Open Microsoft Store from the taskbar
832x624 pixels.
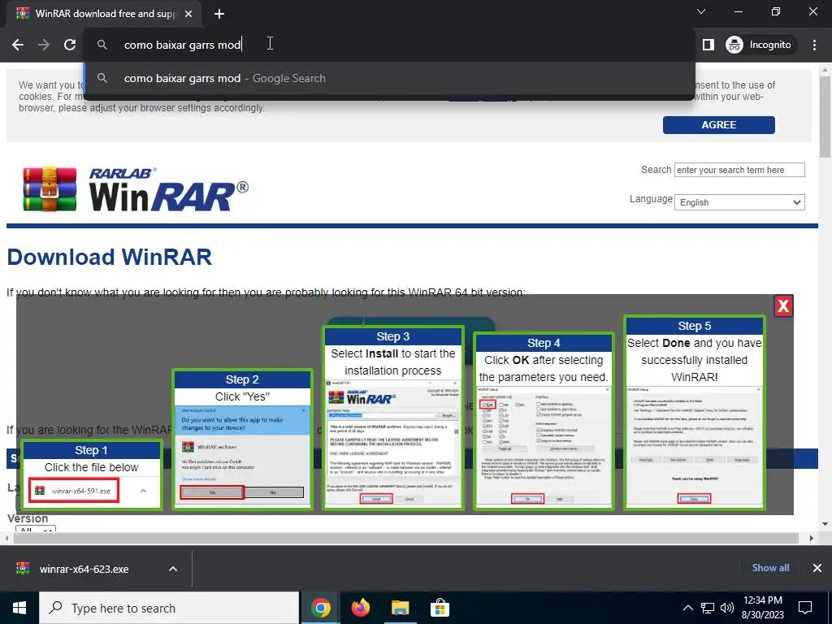(x=440, y=608)
